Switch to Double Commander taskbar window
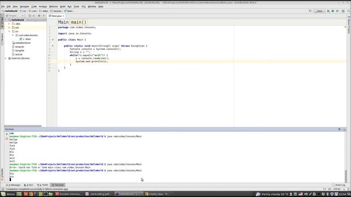 pos(69,194)
